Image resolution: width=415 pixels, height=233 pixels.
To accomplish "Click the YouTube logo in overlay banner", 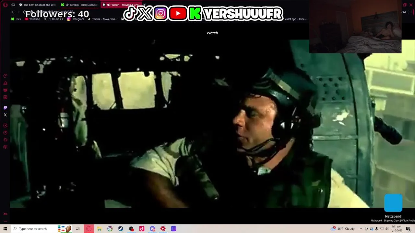I will point(178,14).
